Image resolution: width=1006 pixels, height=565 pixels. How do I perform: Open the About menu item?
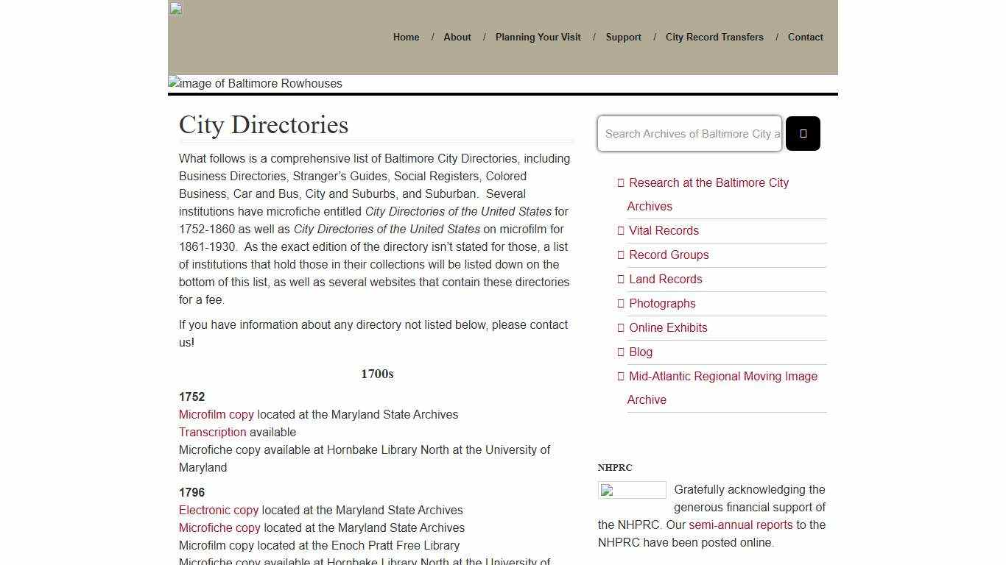click(x=457, y=37)
